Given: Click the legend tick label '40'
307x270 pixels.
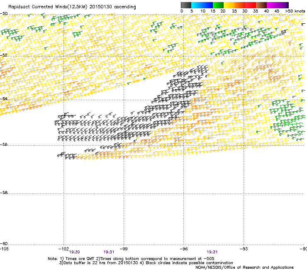Looking at the screenshot, I should point(266,11).
